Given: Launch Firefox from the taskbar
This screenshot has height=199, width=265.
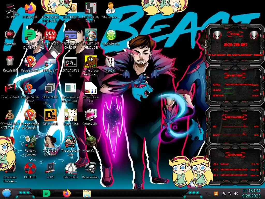Looking at the screenshot, I should (x=67, y=193).
